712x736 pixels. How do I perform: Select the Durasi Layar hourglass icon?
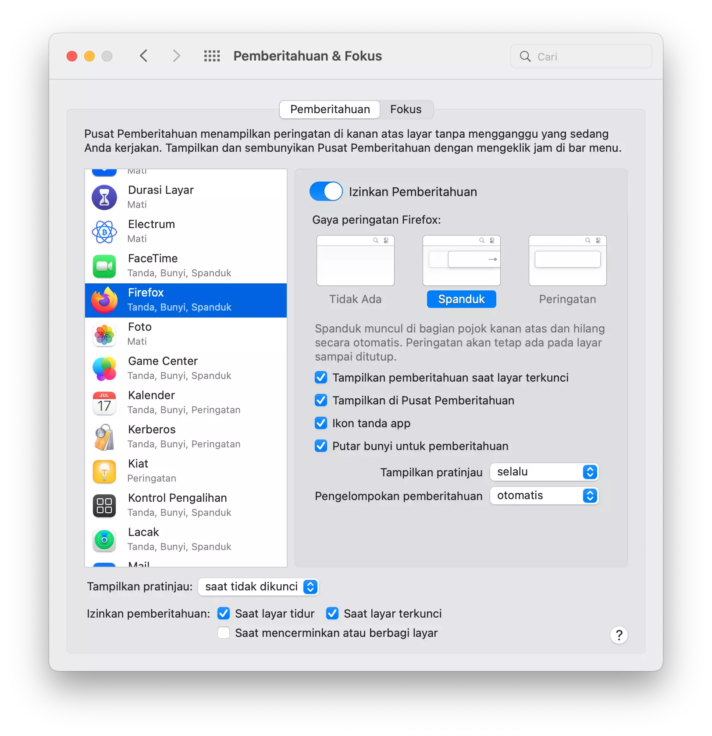(x=104, y=197)
